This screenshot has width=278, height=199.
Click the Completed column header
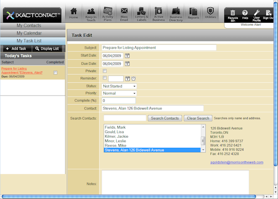click(x=55, y=62)
